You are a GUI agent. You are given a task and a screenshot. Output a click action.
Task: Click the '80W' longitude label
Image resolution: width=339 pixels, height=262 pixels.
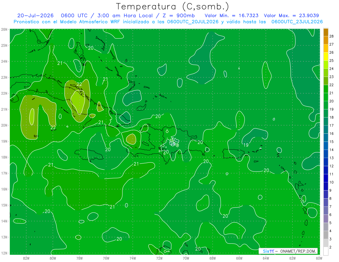(x=53, y=258)
